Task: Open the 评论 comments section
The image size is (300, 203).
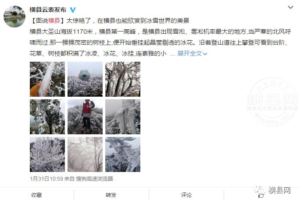Action: 186,195
